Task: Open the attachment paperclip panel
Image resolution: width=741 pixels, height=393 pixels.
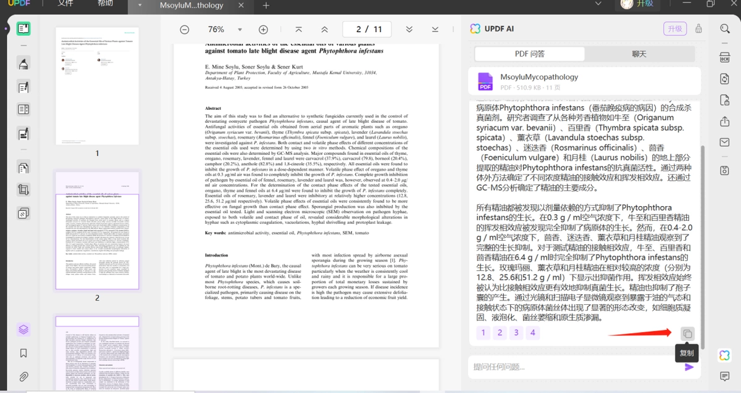Action: (x=23, y=376)
